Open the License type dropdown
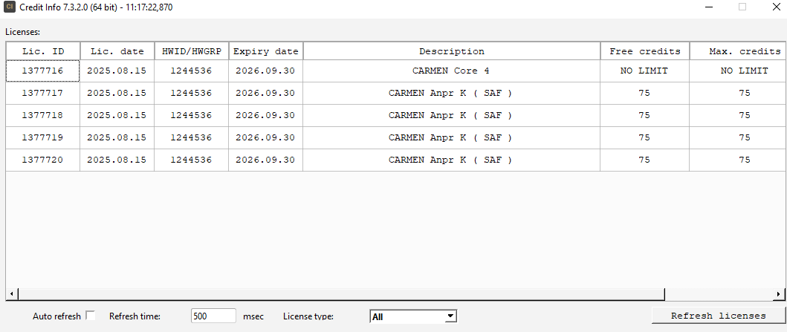This screenshot has height=332, width=787. click(x=413, y=316)
